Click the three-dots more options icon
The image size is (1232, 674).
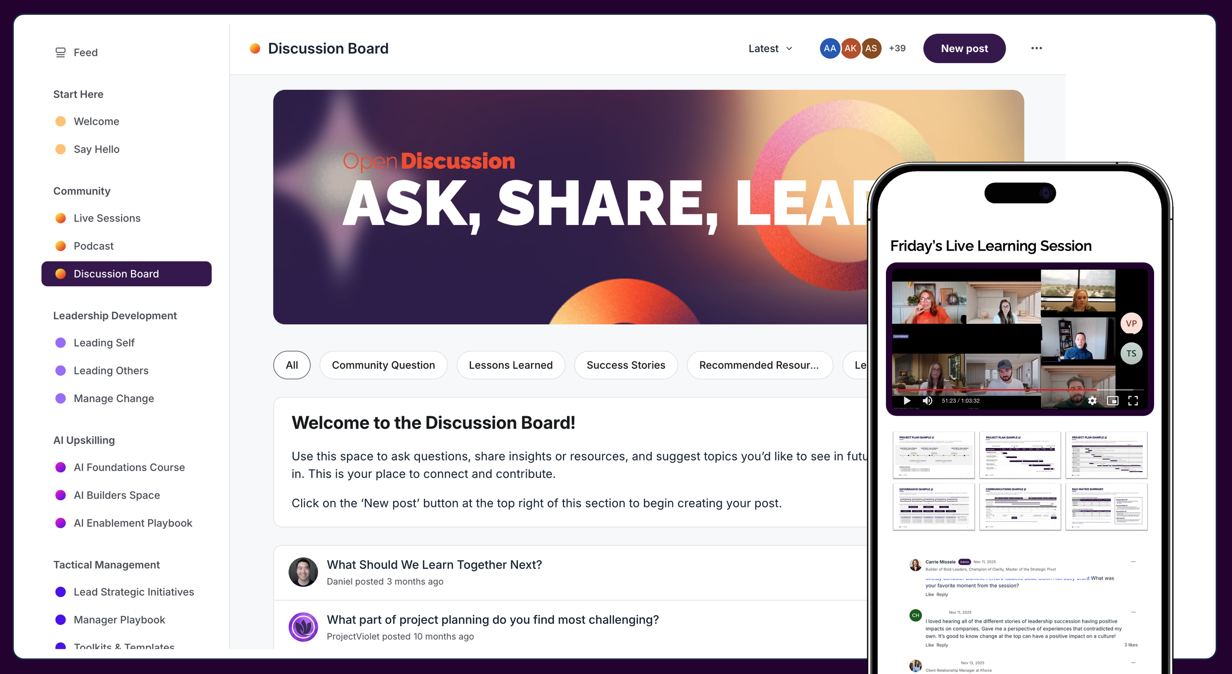click(1036, 48)
